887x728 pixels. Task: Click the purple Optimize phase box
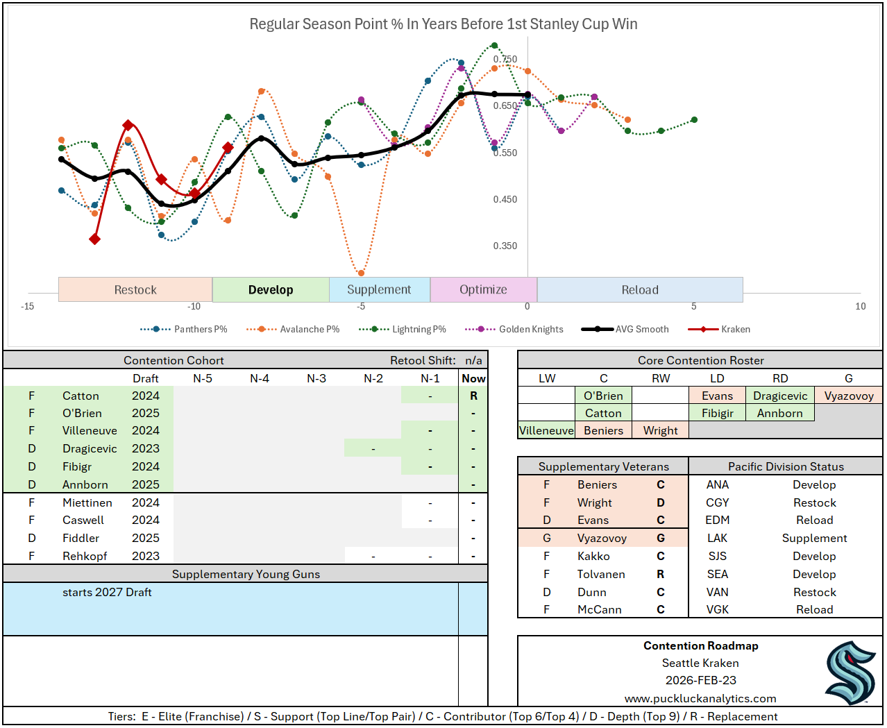483,289
